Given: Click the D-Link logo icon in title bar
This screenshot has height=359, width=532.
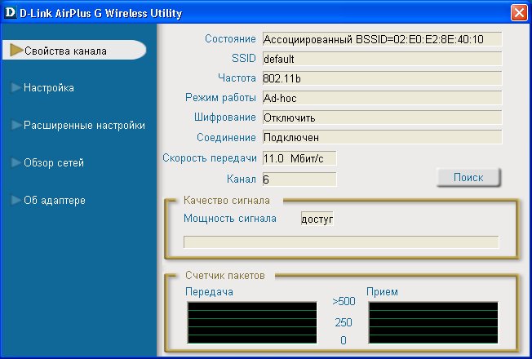Looking at the screenshot, I should 10,12.
